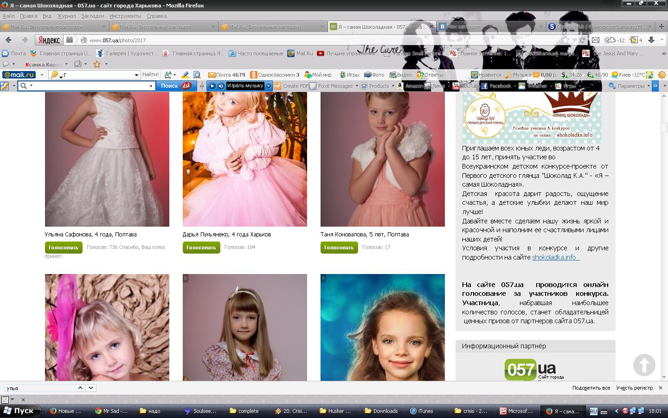This screenshot has height=418, width=668.
Task: Open the Инструменты menu
Action: coord(125,16)
